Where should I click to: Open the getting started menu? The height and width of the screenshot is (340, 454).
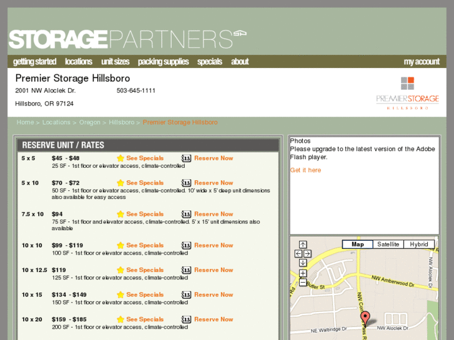[35, 61]
